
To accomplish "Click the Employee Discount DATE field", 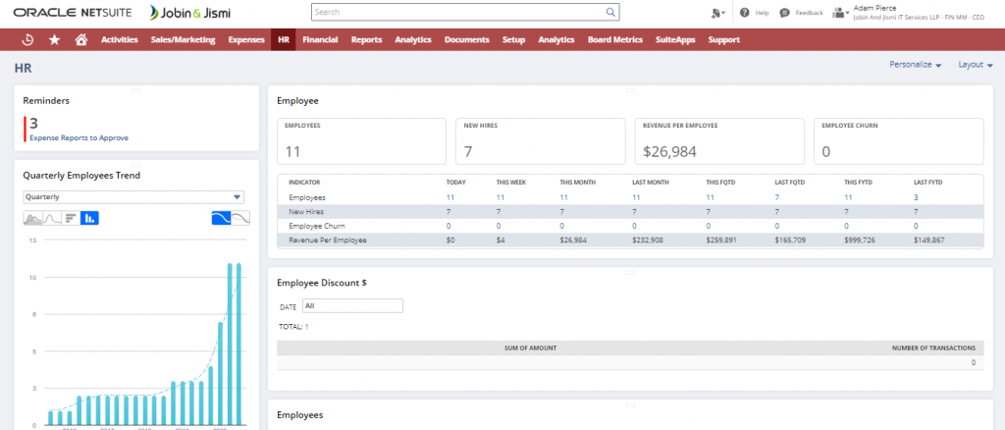I will (352, 306).
